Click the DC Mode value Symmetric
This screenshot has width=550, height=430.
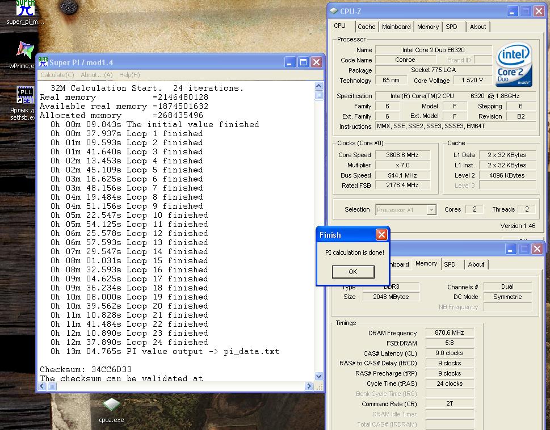pyautogui.click(x=507, y=297)
